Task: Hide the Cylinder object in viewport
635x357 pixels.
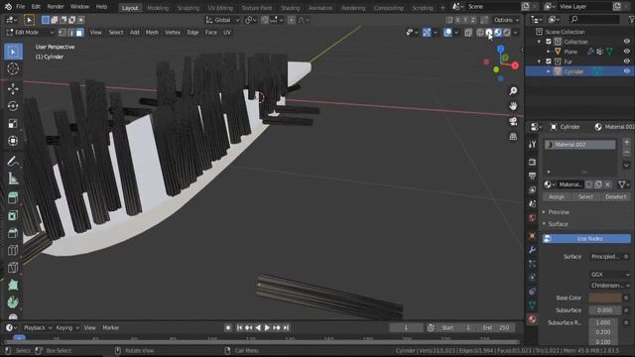Action: pyautogui.click(x=626, y=71)
